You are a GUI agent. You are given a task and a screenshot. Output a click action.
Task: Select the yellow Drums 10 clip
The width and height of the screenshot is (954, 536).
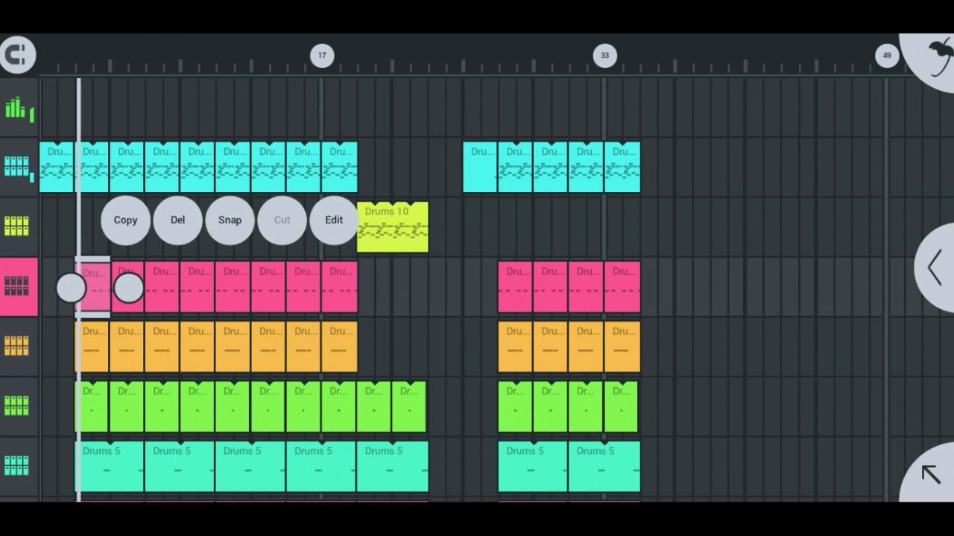(393, 227)
